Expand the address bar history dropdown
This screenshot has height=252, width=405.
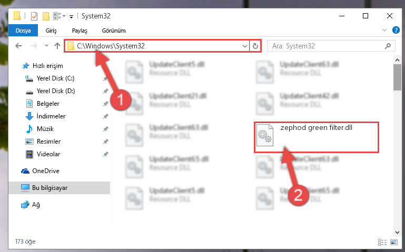pos(244,46)
